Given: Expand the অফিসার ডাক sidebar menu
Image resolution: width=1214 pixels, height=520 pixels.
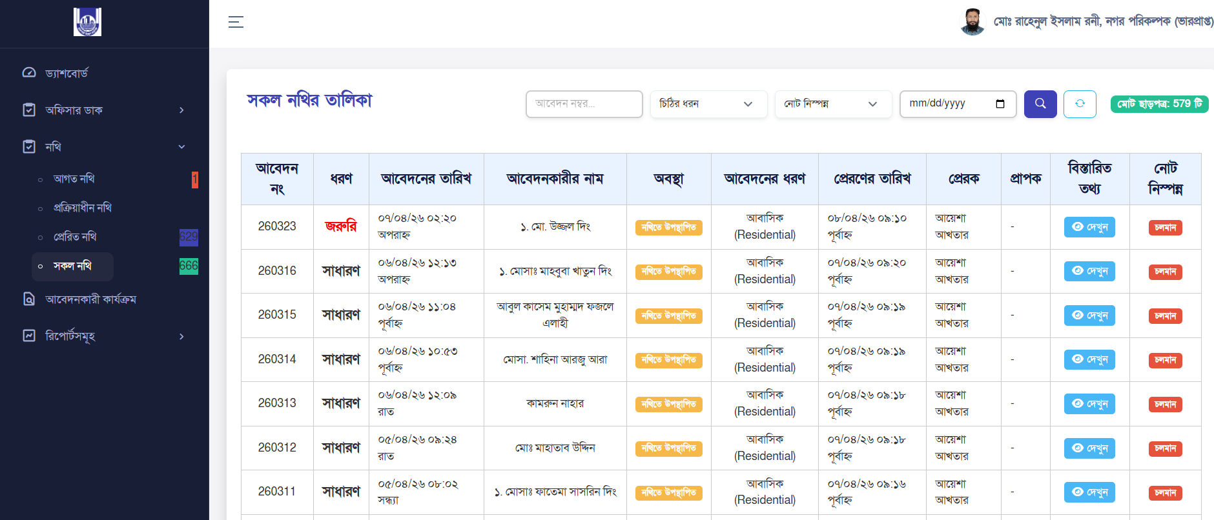Looking at the screenshot, I should click(103, 110).
